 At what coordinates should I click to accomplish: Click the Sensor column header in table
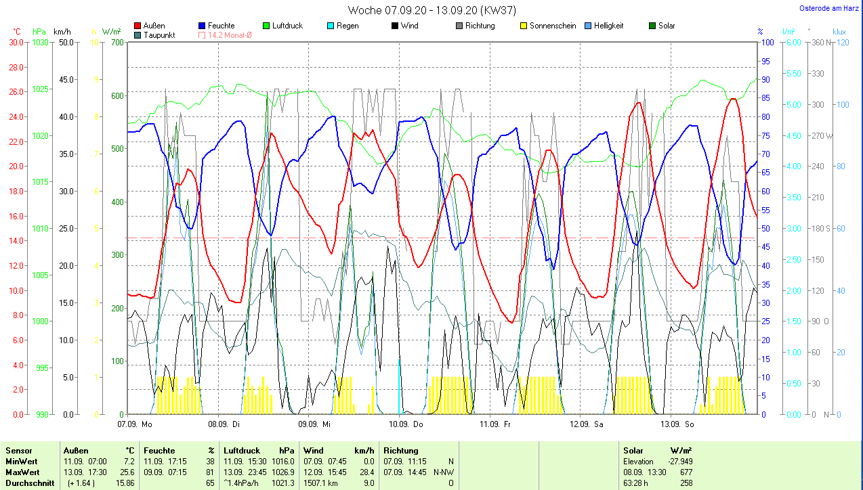18,450
